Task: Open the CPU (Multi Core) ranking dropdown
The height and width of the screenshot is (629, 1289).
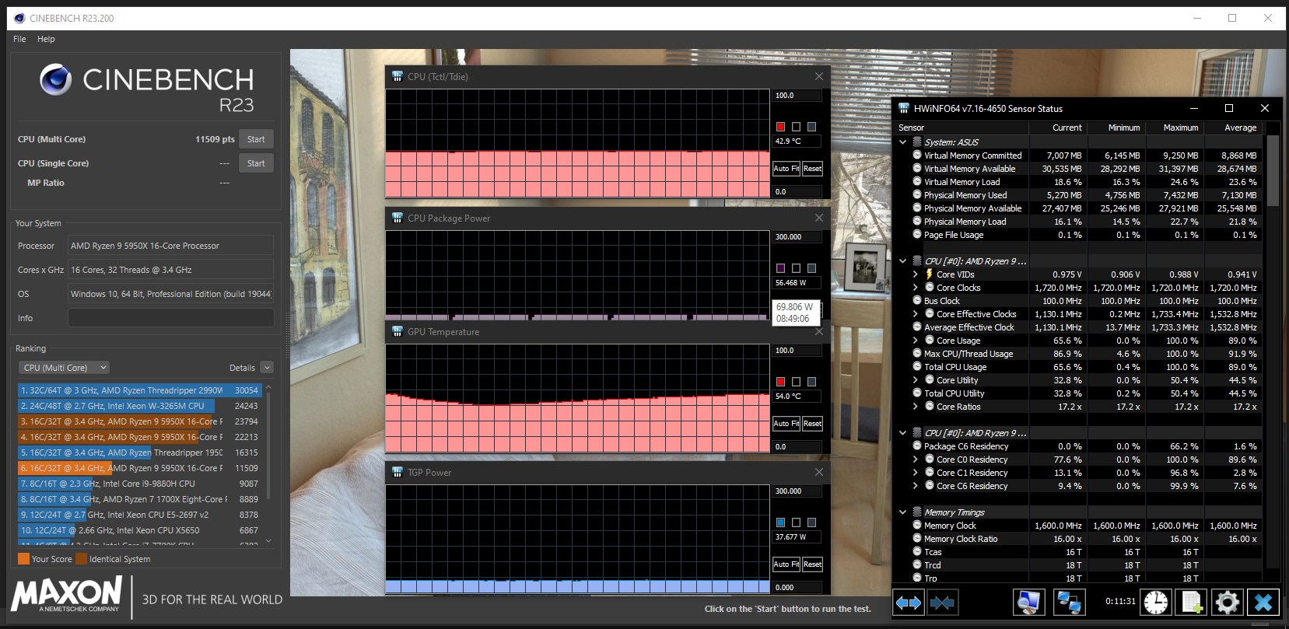Action: (65, 367)
